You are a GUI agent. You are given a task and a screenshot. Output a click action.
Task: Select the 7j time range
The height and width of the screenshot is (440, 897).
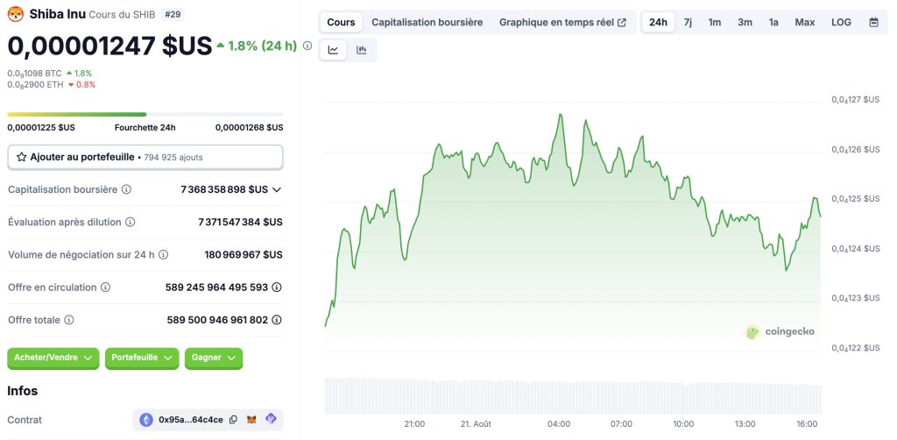[688, 22]
